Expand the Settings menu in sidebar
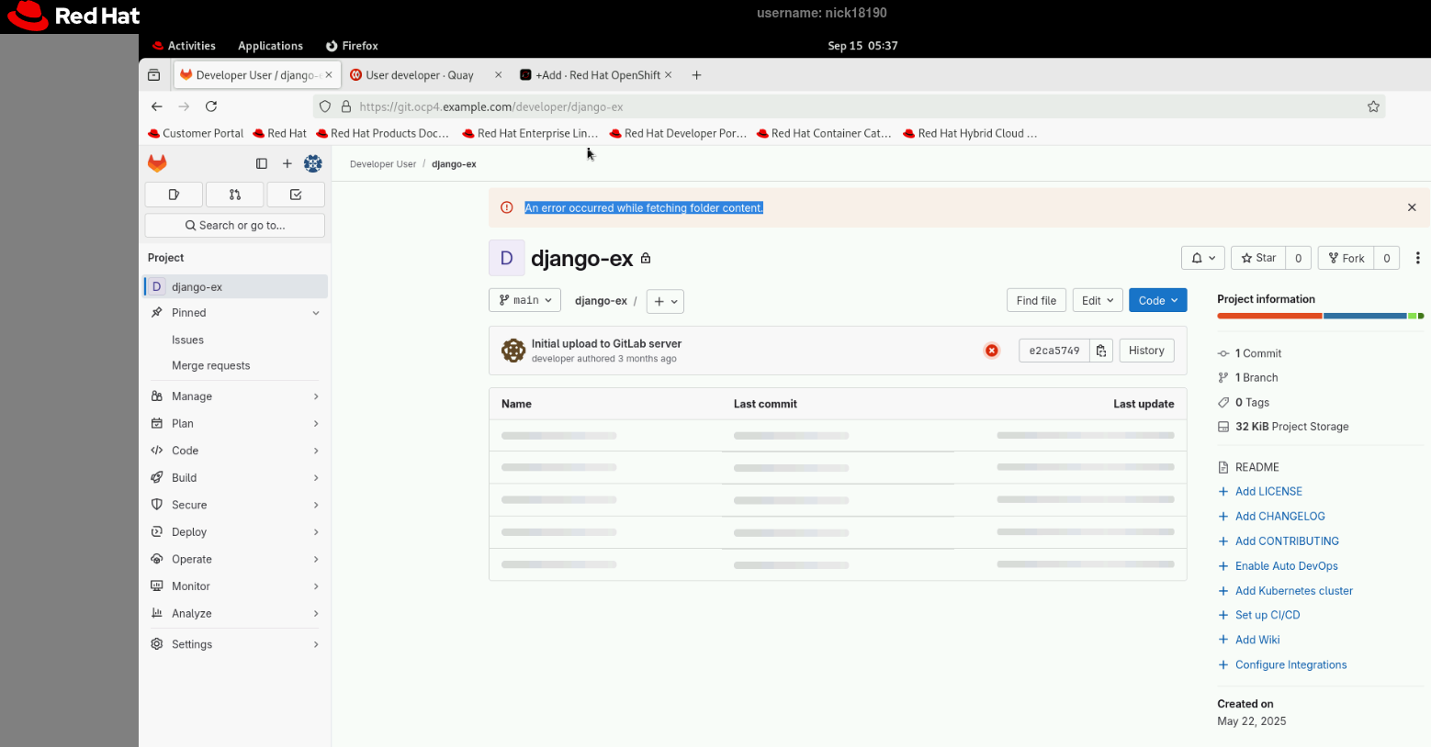 [236, 644]
